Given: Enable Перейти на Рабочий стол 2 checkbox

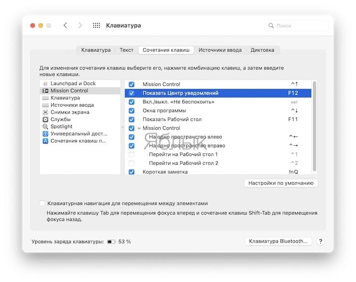Looking at the screenshot, I should [131, 163].
